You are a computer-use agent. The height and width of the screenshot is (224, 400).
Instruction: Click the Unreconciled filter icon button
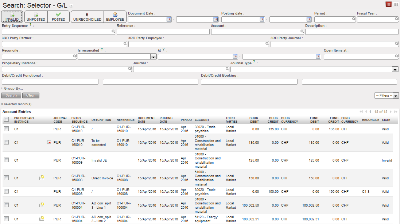[x=87, y=17]
